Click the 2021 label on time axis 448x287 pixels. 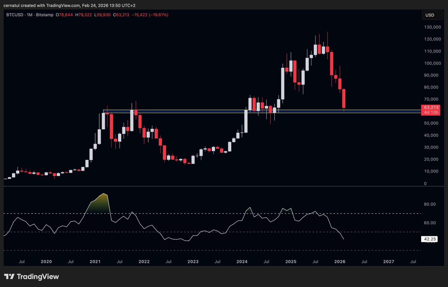click(95, 262)
